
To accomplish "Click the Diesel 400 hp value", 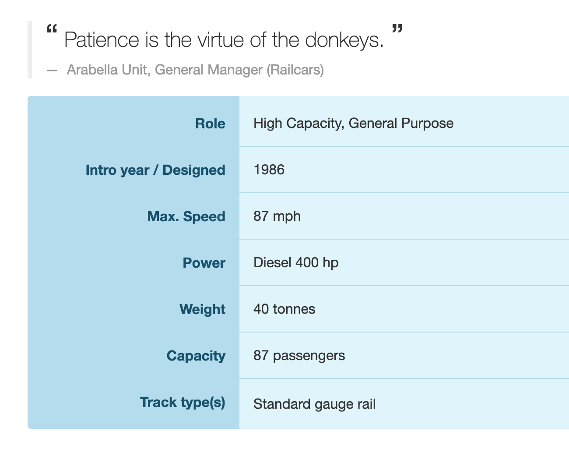I will [x=296, y=262].
